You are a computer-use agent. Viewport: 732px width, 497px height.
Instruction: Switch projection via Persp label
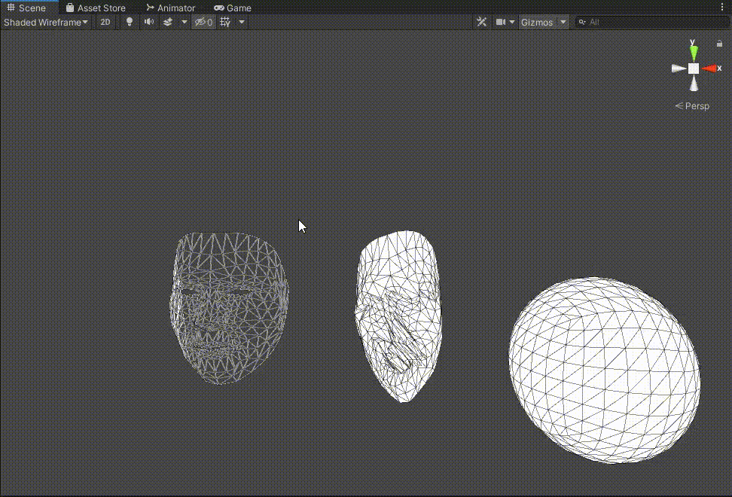(692, 106)
